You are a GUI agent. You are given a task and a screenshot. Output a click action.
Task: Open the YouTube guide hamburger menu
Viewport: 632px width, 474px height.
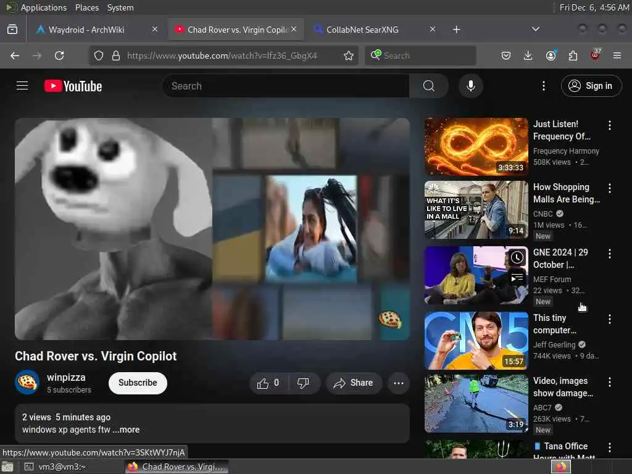(22, 86)
